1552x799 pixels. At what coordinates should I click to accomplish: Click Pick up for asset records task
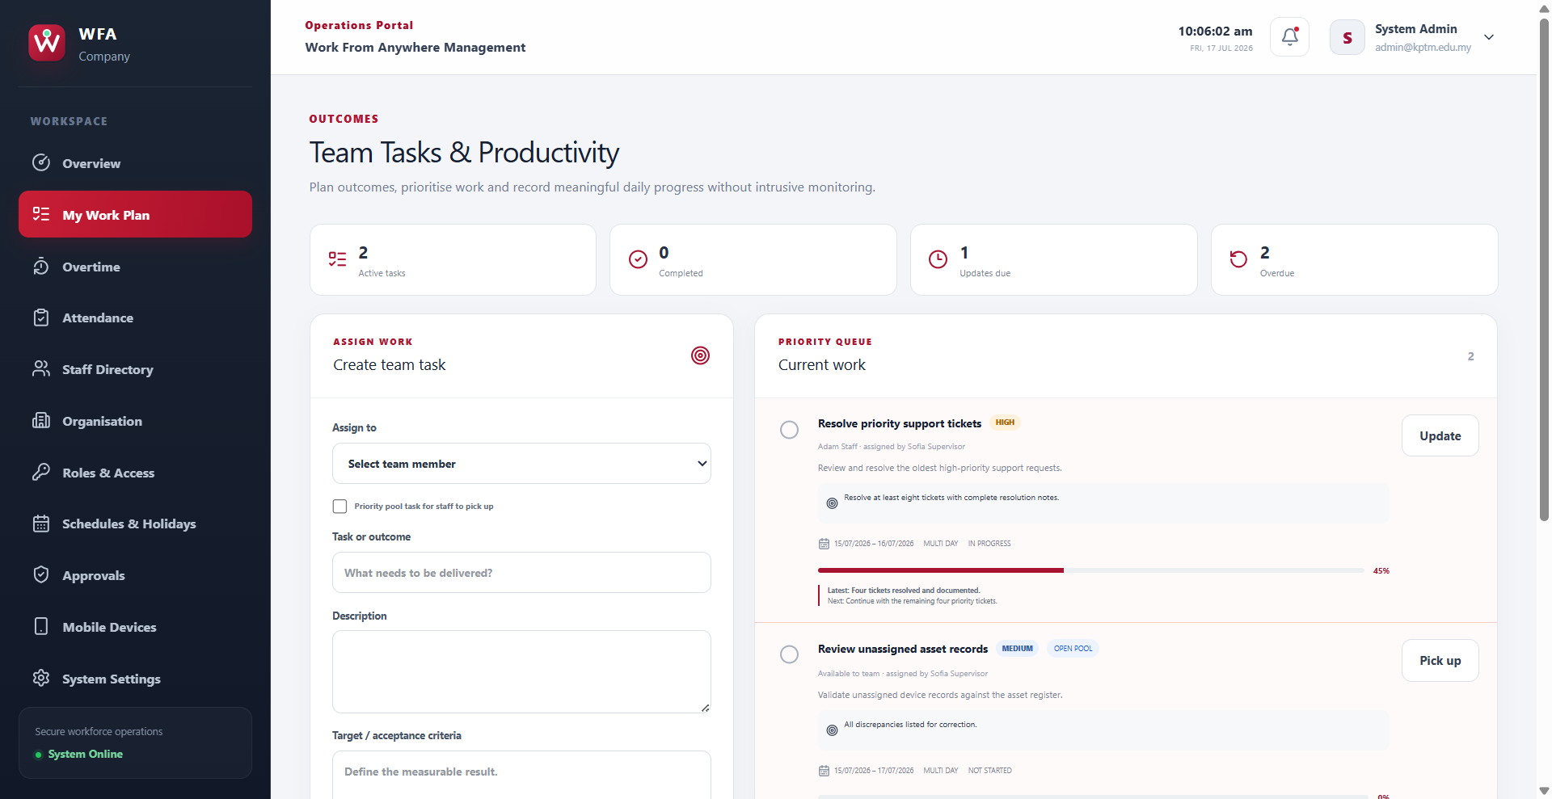(x=1440, y=660)
